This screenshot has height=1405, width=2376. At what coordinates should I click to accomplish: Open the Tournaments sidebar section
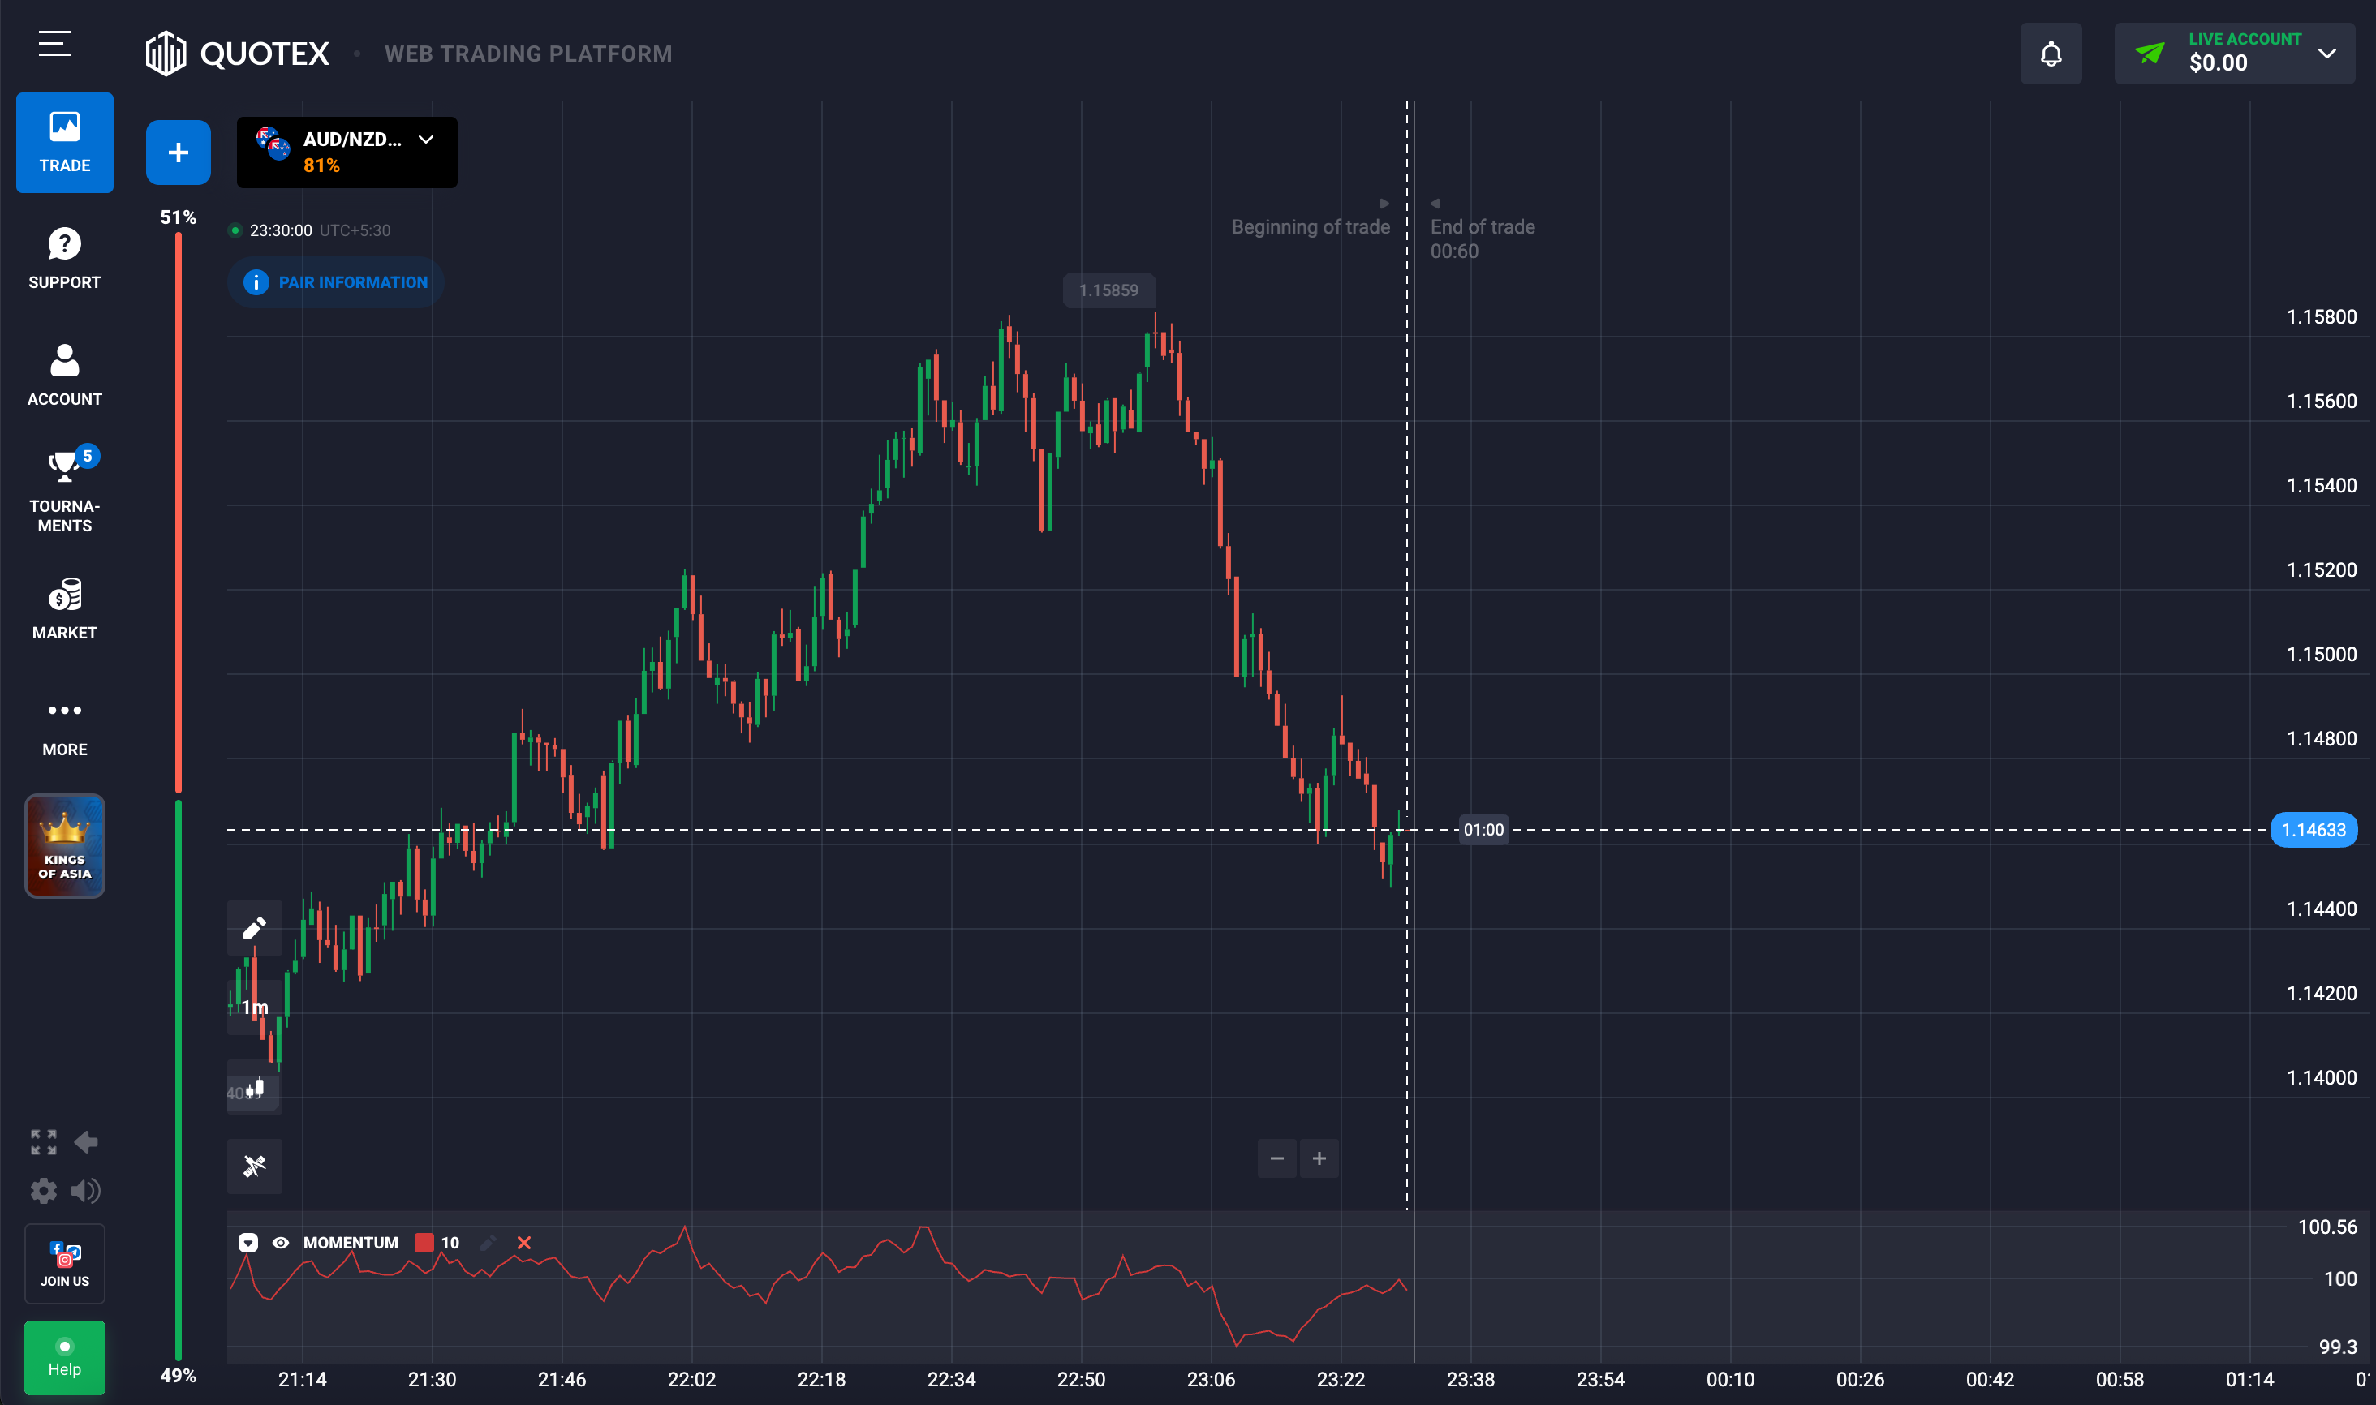click(x=64, y=489)
